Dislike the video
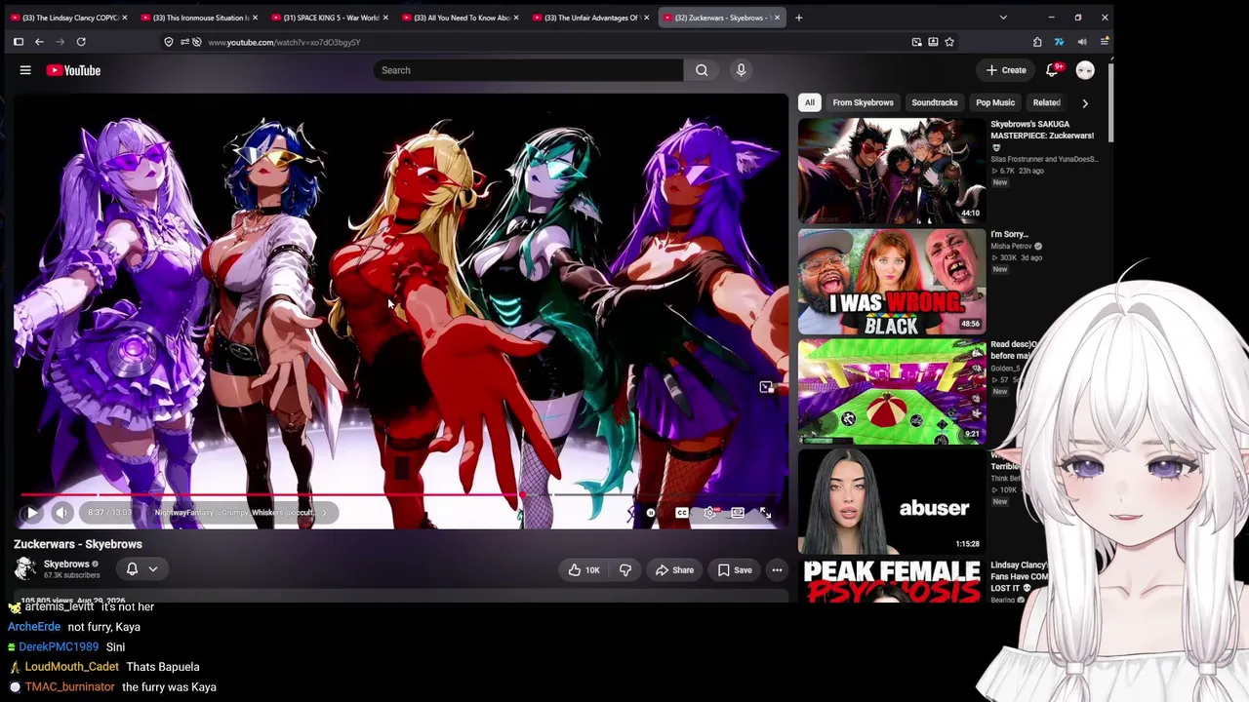Viewport: 1249px width, 702px height. click(x=625, y=570)
